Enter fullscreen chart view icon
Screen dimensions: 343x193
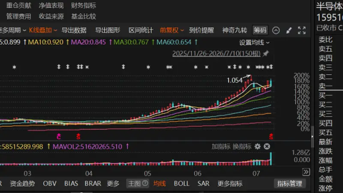tap(302, 30)
